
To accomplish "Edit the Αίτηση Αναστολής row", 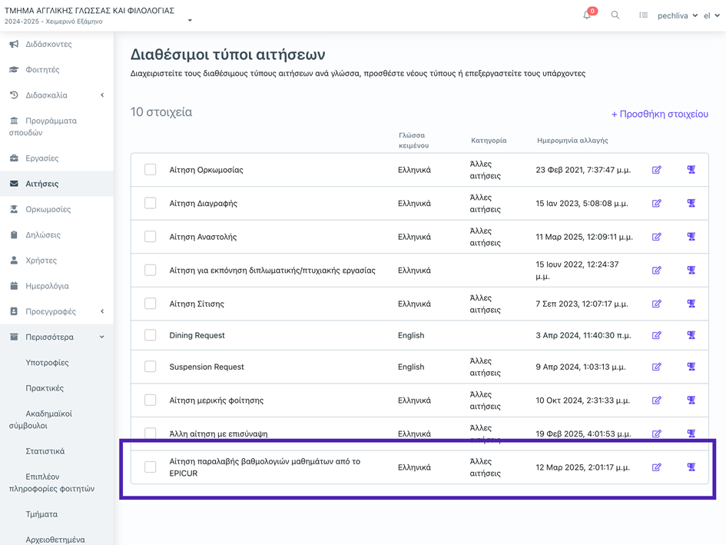I will point(657,237).
